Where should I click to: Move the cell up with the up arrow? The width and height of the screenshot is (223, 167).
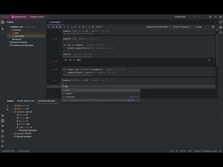[x=64, y=27]
